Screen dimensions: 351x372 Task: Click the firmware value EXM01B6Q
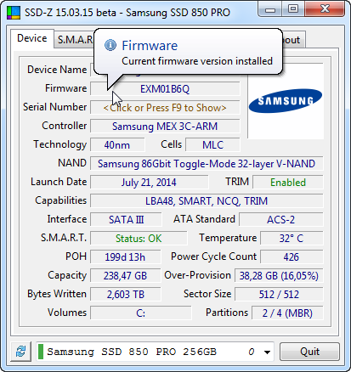pos(165,89)
